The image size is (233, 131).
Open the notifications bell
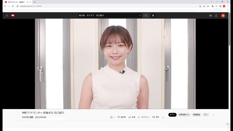pyautogui.click(x=216, y=16)
